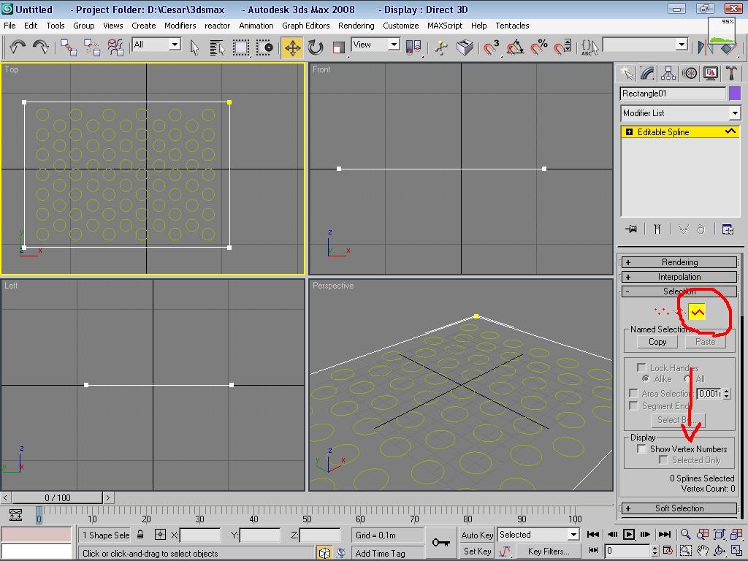Click the Go to End button
Image resolution: width=748 pixels, height=561 pixels.
[664, 534]
